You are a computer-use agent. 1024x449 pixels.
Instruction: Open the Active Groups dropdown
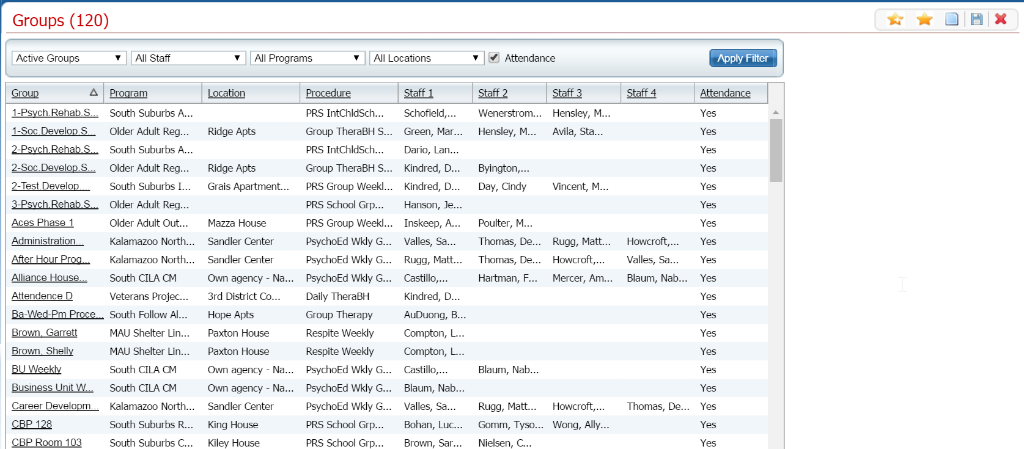[x=69, y=58]
